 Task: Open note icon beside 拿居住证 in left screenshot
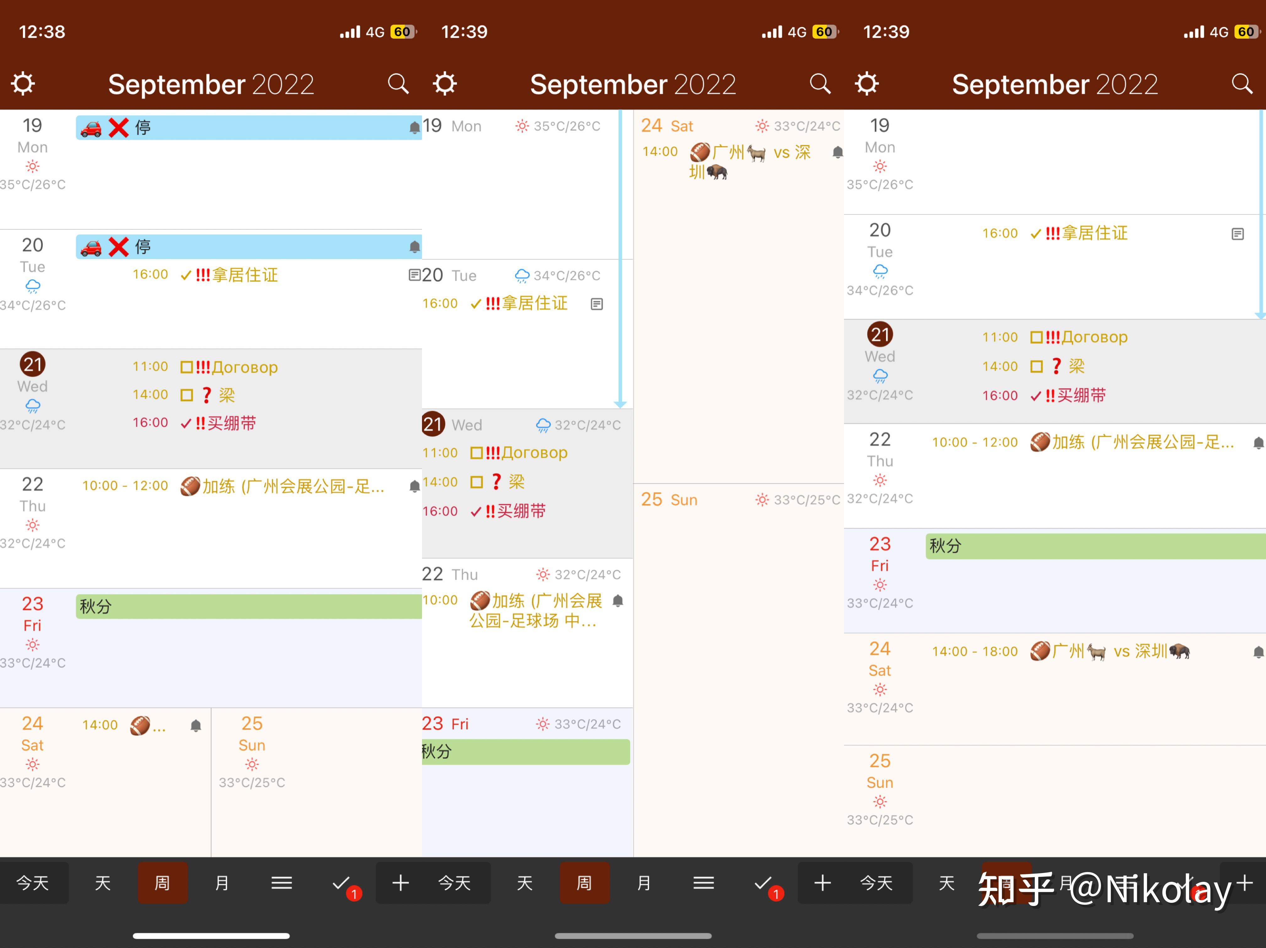click(x=414, y=275)
